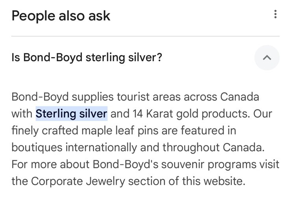Open the three-dot more options menu
Image resolution: width=291 pixels, height=197 pixels.
tap(275, 15)
